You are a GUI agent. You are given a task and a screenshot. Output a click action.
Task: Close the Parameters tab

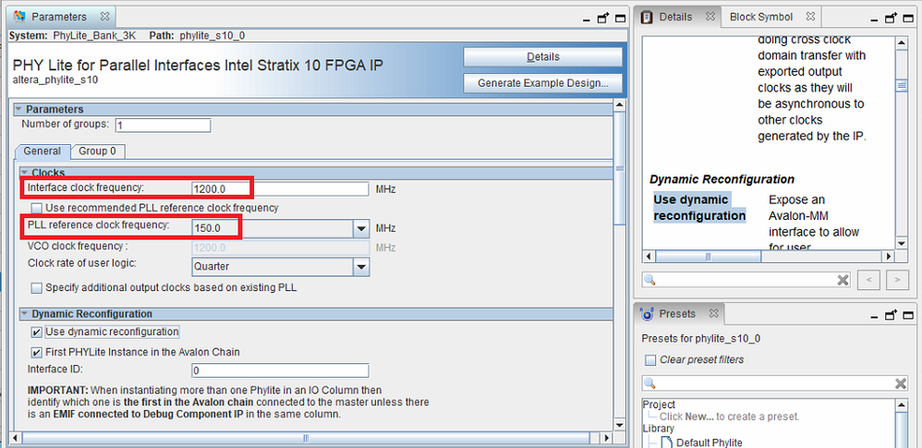104,17
